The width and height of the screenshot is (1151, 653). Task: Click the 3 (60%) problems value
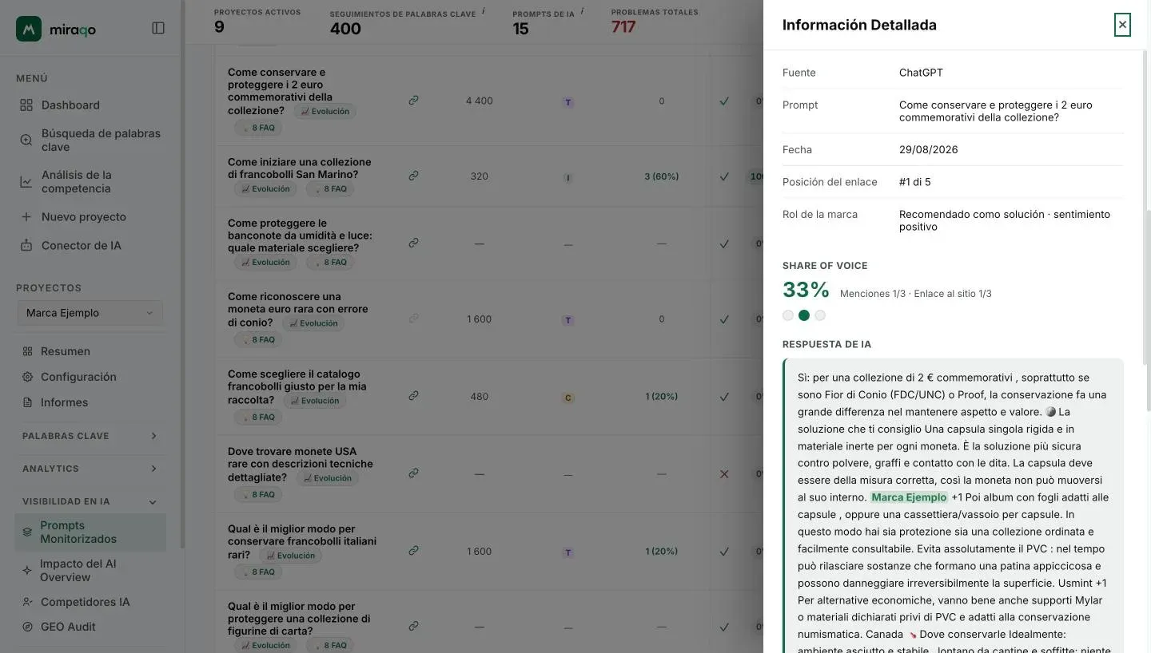point(661,176)
